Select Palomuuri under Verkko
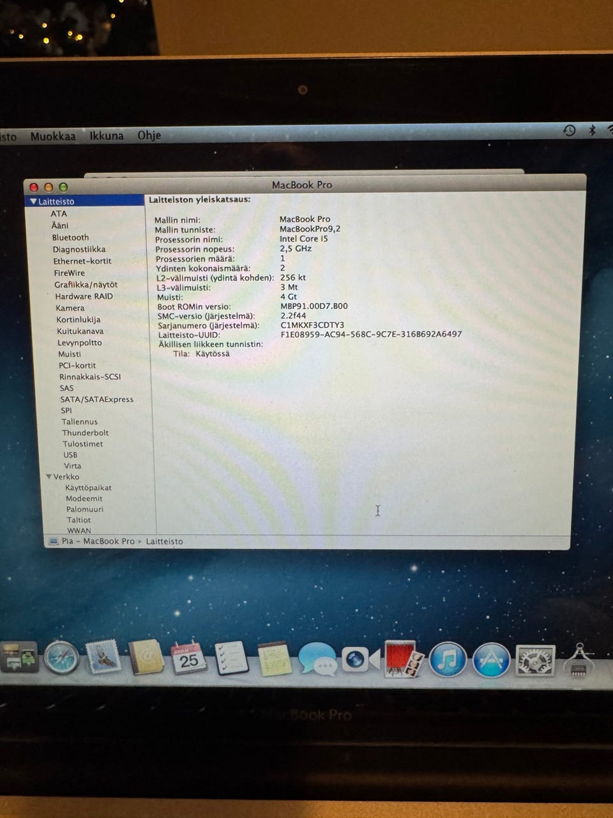The image size is (613, 818). [x=84, y=509]
